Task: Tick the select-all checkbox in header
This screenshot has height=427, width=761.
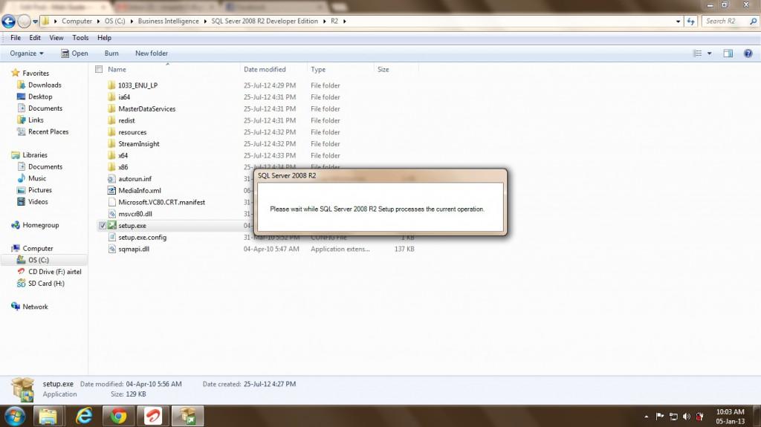Action: (x=99, y=69)
